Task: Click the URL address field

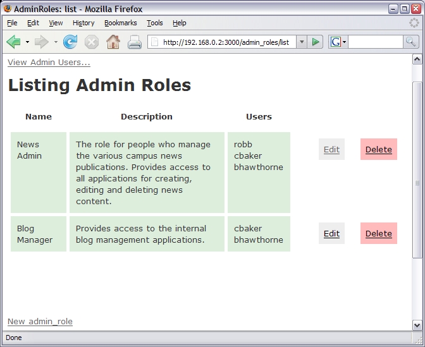Action: click(228, 42)
